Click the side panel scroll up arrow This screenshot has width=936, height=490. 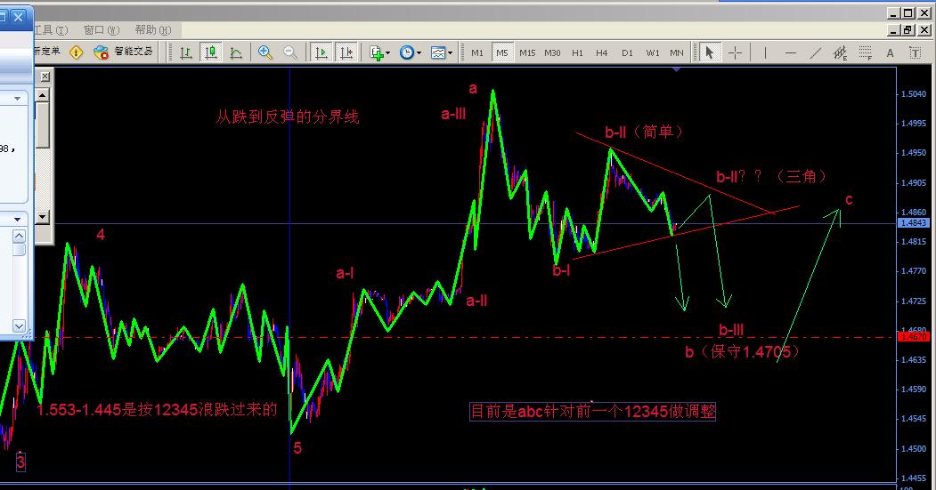click(43, 95)
